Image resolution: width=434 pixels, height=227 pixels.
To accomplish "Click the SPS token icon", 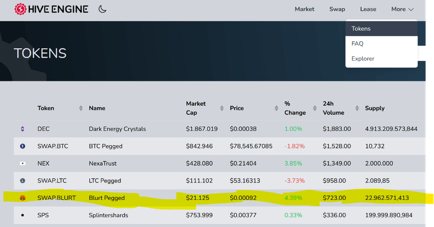I will pos(23,215).
